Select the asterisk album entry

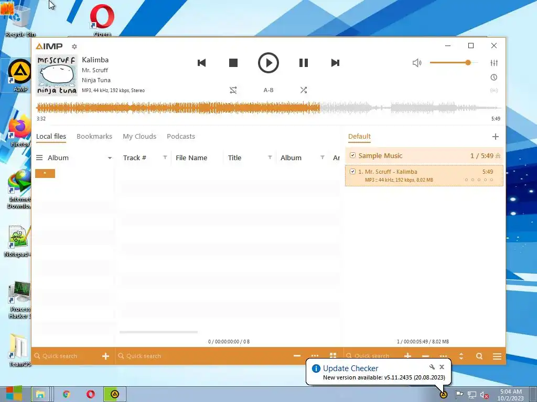tap(45, 173)
